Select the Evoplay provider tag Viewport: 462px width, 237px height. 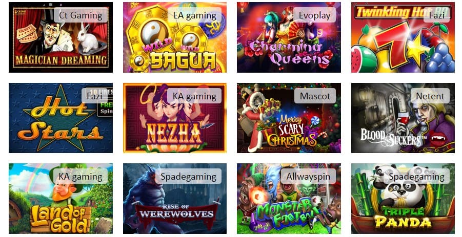(314, 15)
